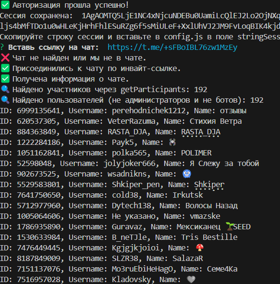Click the spider emoji in the Payk5 row

(172, 142)
